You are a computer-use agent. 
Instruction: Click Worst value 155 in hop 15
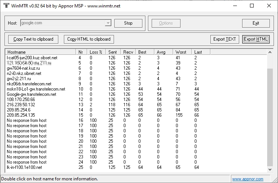pyautogui.click(x=179, y=115)
